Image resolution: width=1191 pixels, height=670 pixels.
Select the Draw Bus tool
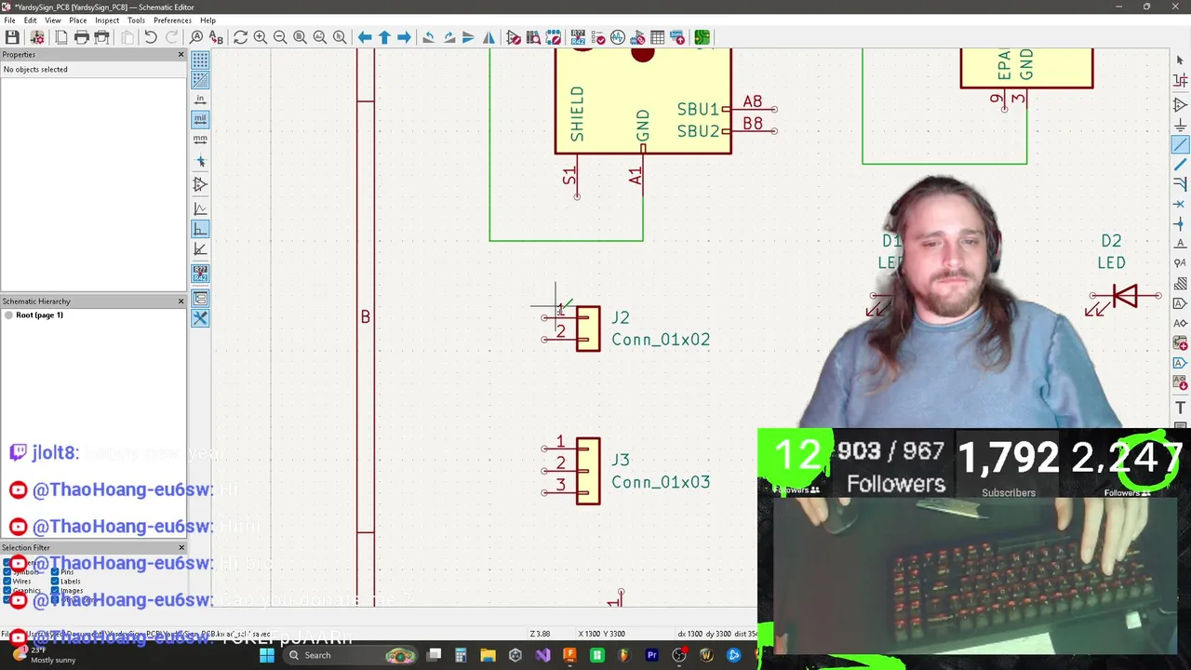point(1180,165)
